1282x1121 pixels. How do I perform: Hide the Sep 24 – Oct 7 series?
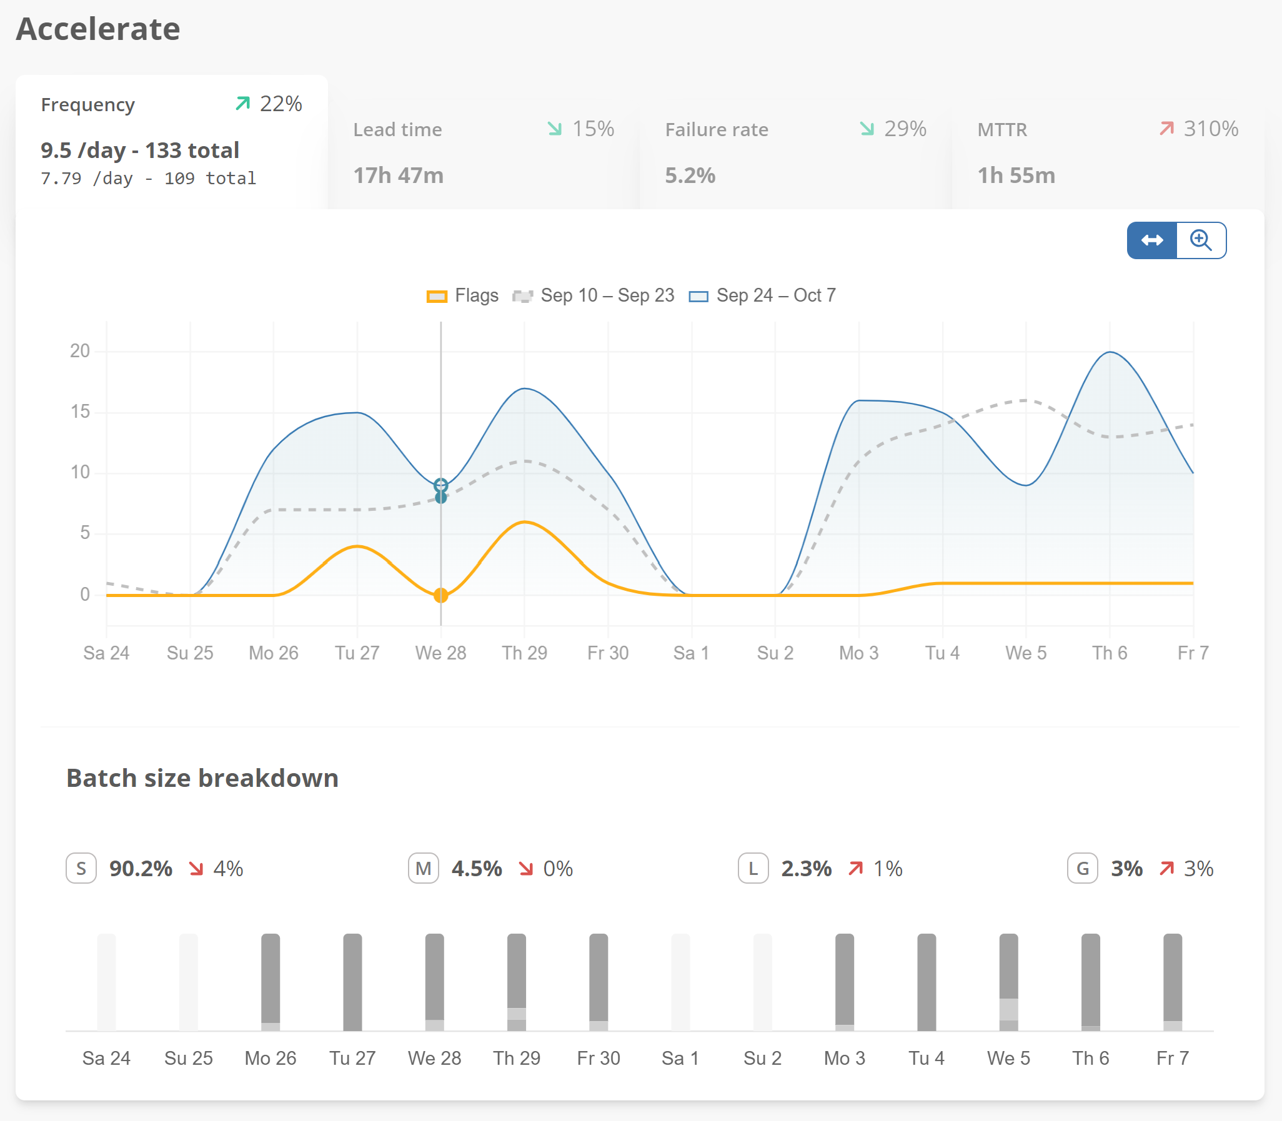(776, 295)
